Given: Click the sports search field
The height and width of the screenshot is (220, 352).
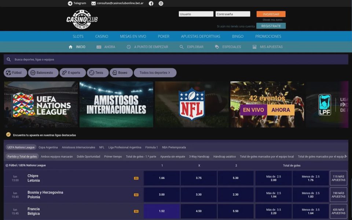Looking at the screenshot, I should point(176,59).
